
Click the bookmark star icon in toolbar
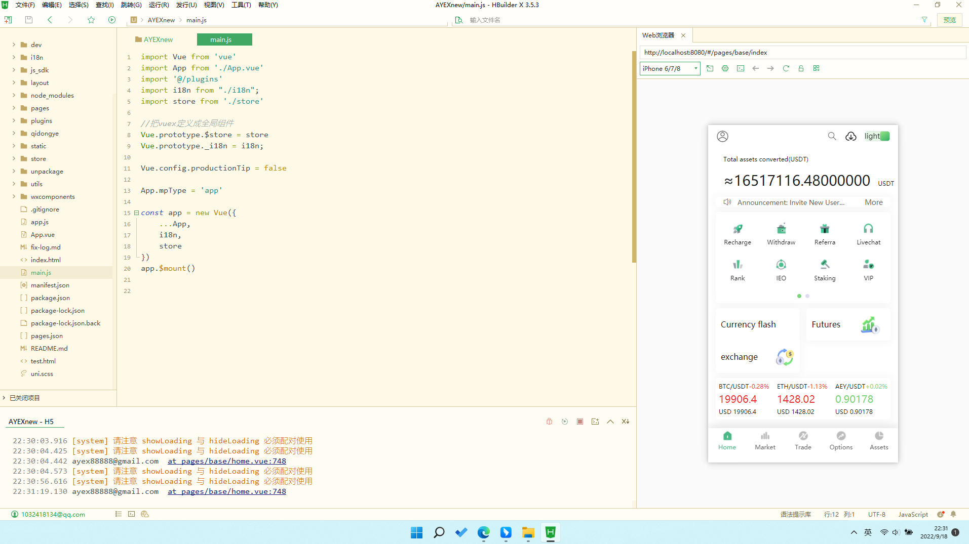pos(91,20)
